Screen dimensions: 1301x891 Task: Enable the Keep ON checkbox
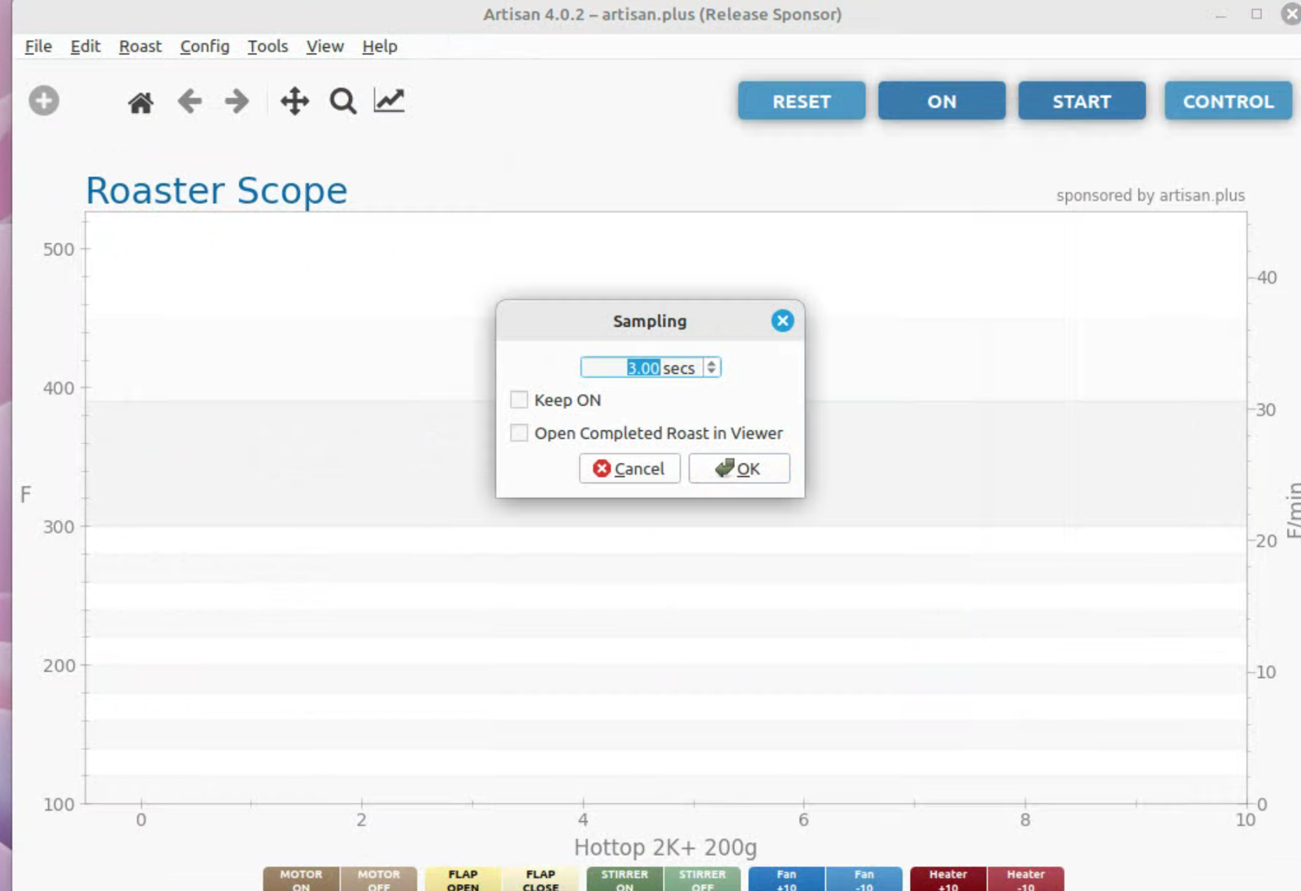click(x=519, y=400)
